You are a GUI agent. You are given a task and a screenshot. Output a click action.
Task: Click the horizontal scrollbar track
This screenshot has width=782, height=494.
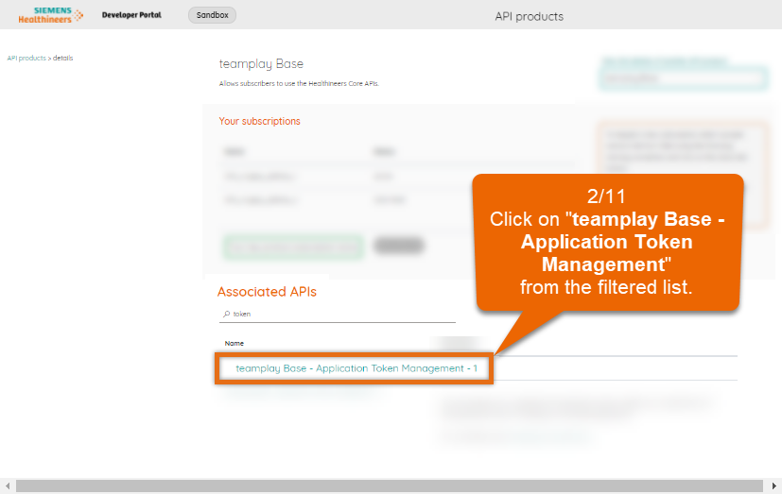[x=391, y=485]
